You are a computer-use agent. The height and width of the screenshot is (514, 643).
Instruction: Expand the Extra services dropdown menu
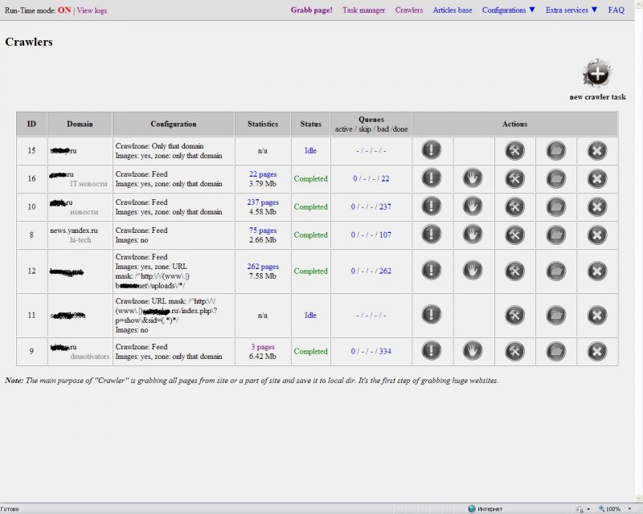571,10
